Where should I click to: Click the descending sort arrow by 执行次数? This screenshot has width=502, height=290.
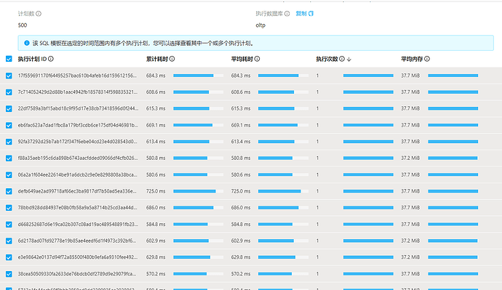click(x=349, y=59)
